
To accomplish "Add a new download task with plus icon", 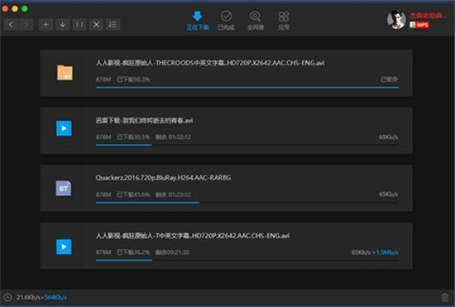I will coord(45,25).
